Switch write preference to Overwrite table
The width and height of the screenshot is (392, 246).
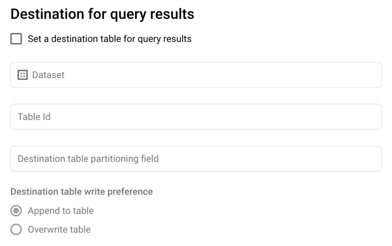[16, 229]
